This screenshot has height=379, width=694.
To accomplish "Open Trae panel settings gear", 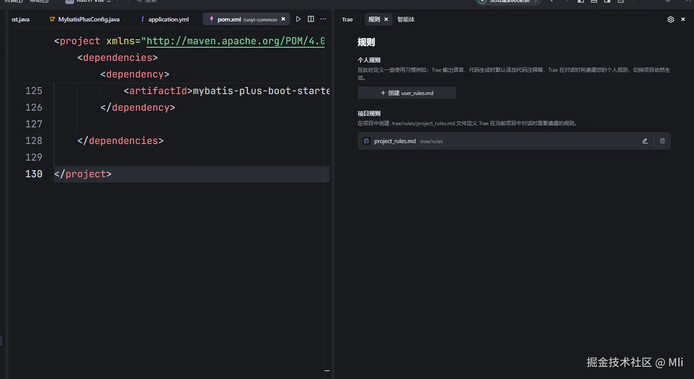I will pos(670,19).
